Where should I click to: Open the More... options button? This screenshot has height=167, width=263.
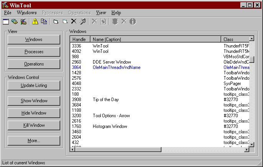[34, 141]
